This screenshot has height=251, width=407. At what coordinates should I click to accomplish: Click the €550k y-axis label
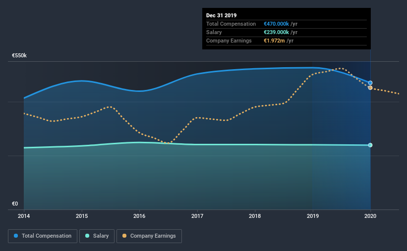click(19, 56)
